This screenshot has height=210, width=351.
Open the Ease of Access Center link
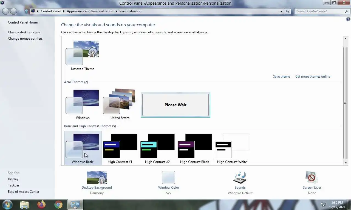pos(24,192)
